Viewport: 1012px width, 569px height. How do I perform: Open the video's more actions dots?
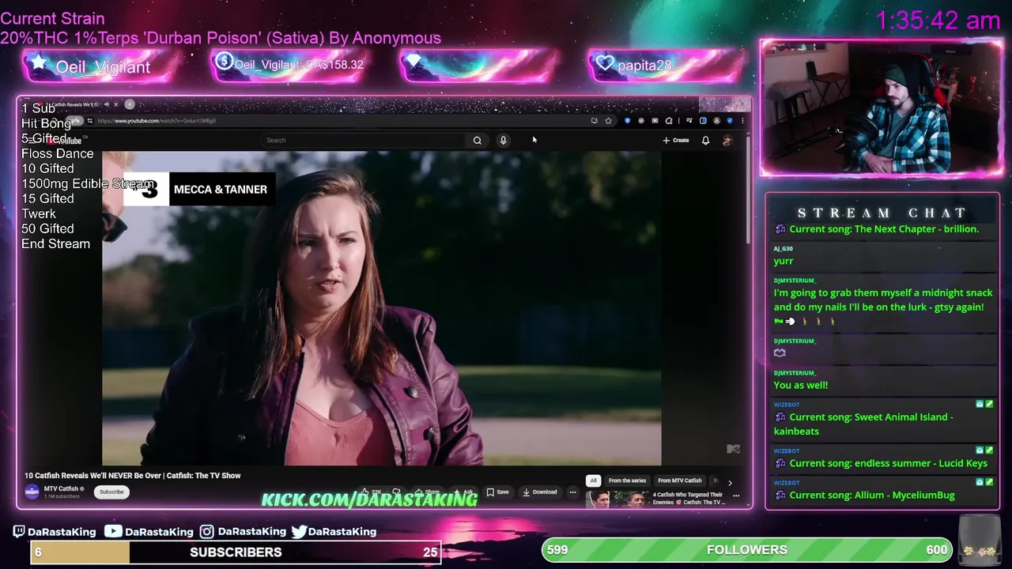click(x=572, y=492)
